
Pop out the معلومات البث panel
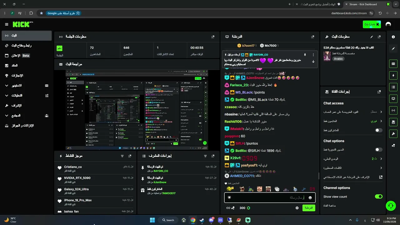[379, 37]
